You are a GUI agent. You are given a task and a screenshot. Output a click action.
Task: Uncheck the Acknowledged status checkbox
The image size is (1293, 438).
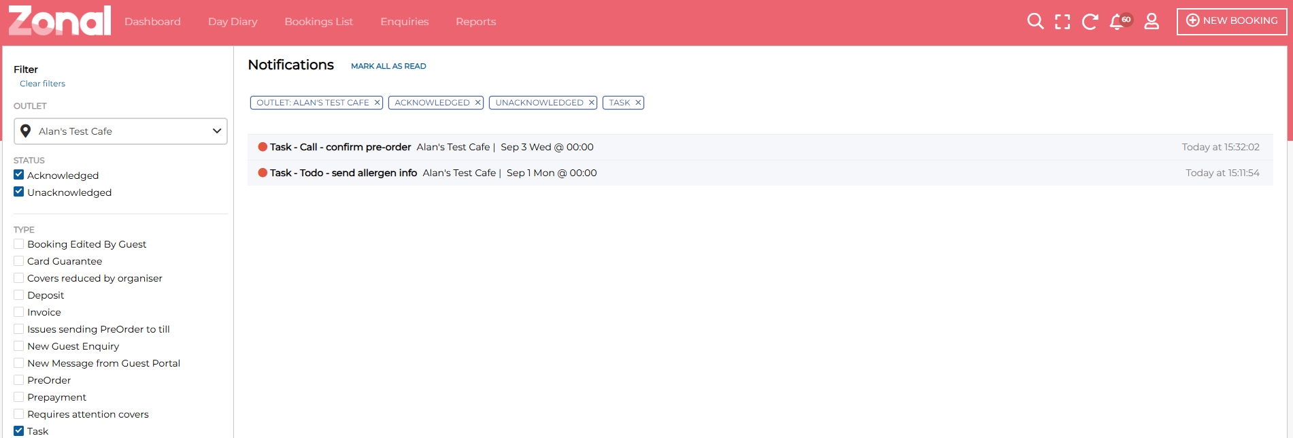19,175
